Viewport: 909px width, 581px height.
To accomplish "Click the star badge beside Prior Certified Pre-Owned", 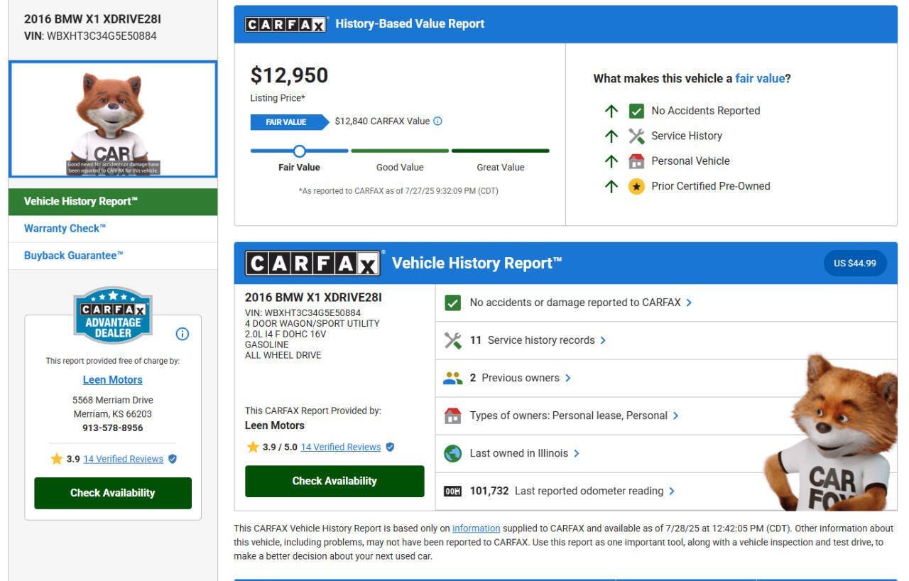I will [x=636, y=187].
